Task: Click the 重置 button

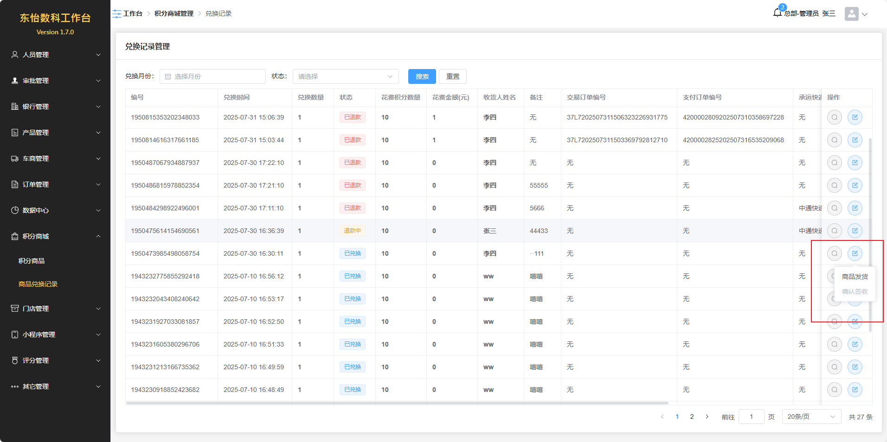Action: click(452, 76)
